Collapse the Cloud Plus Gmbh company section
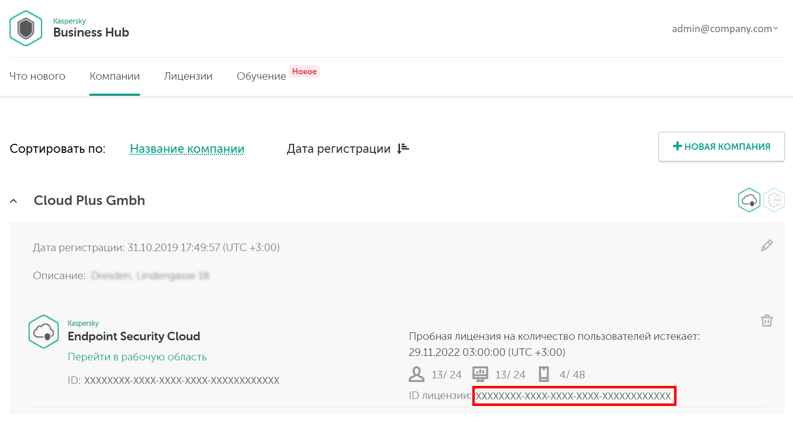This screenshot has width=793, height=423. pos(14,201)
